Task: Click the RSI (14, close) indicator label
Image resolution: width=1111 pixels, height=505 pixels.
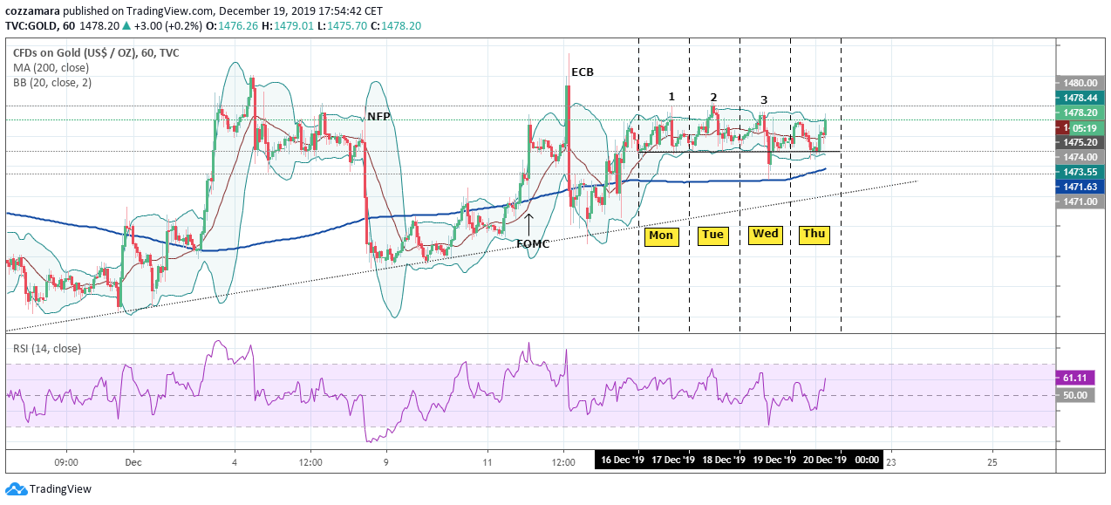Action: pyautogui.click(x=47, y=349)
